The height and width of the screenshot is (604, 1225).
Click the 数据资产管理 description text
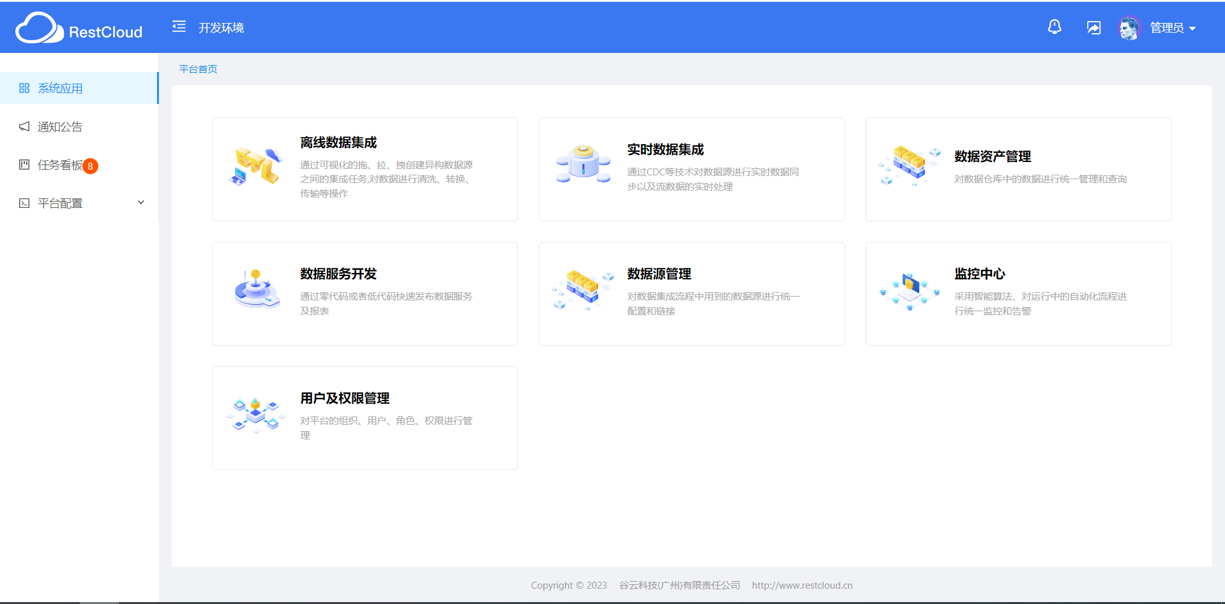pos(1041,179)
